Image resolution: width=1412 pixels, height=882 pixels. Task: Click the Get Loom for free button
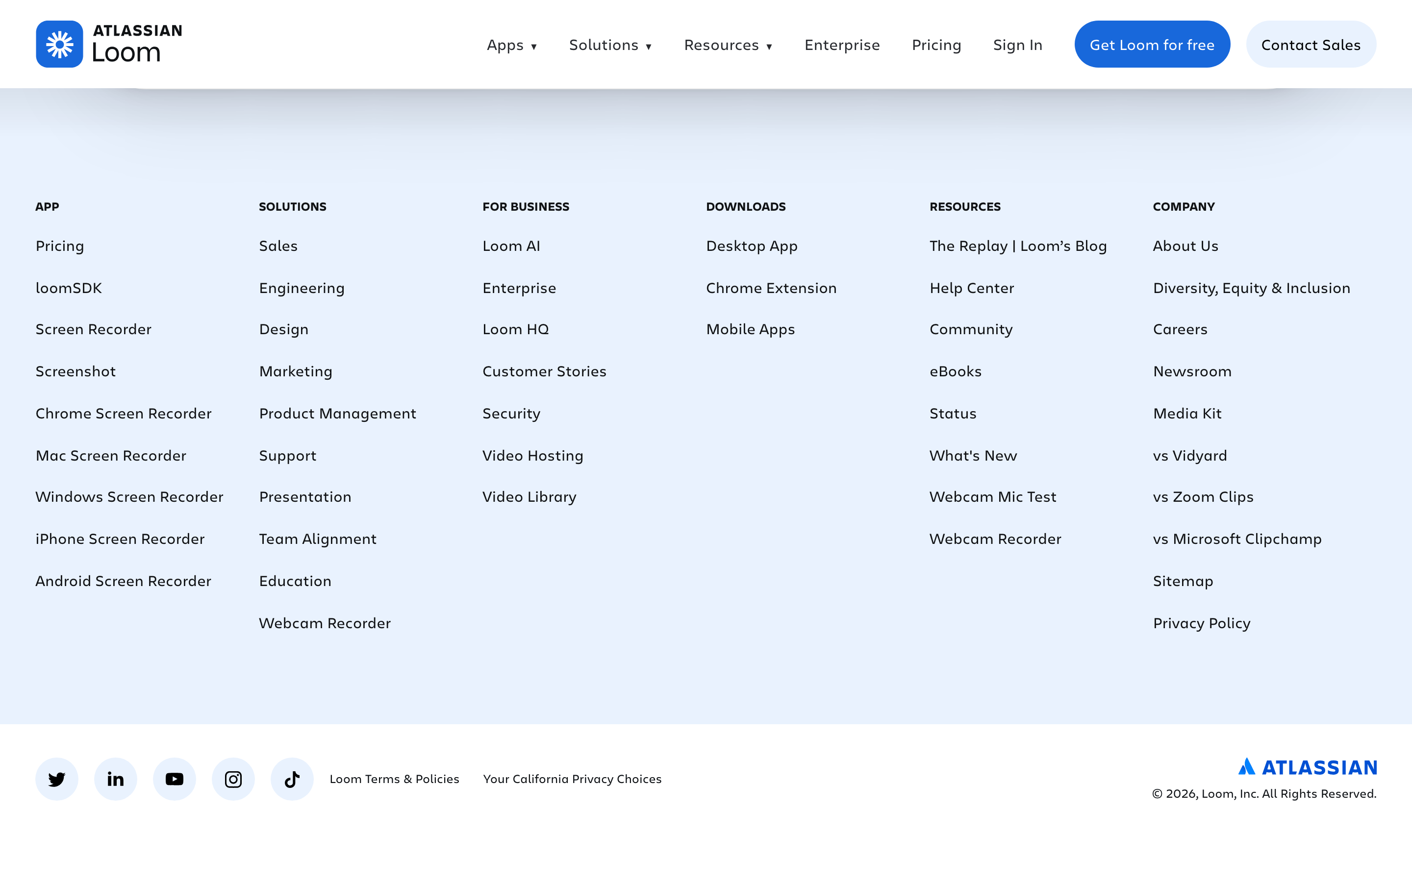[x=1152, y=44]
